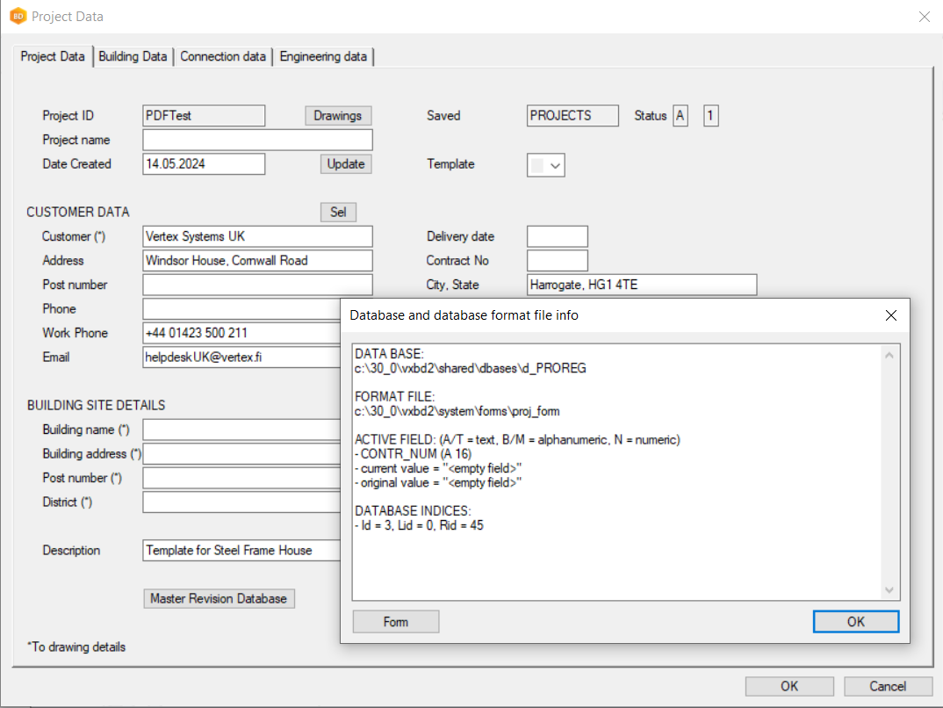This screenshot has width=943, height=708.
Task: Select the Customer field with Vertex Systems UK
Action: 256,235
